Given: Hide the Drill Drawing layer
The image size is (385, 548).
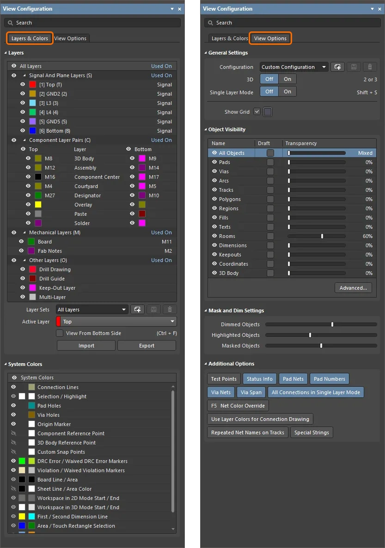Looking at the screenshot, I should 23,269.
